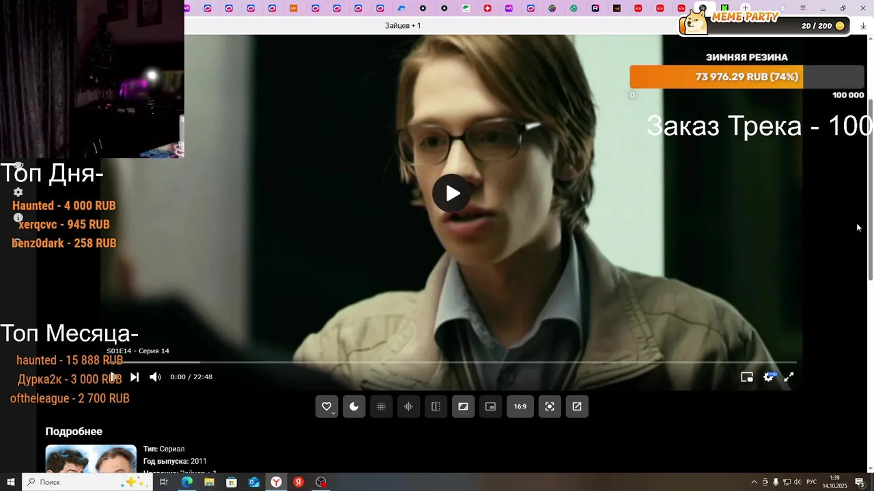Click oftheleague - 2 700 RUB donor entry
This screenshot has width=874, height=491.
coord(70,398)
